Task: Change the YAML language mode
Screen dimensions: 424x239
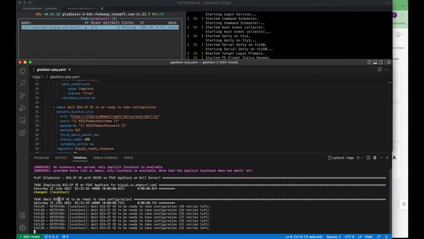Action: (x=368, y=237)
